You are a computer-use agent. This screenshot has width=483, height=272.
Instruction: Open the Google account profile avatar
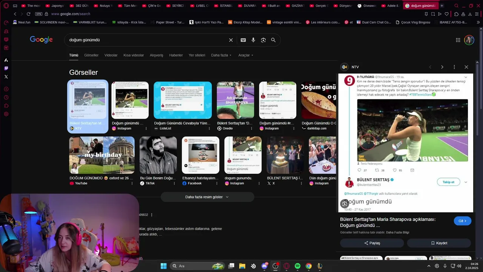469,40
